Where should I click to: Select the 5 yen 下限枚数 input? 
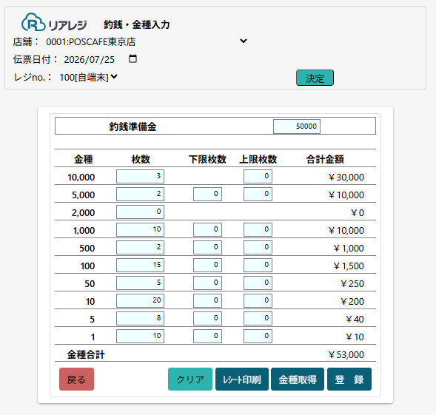tap(207, 319)
